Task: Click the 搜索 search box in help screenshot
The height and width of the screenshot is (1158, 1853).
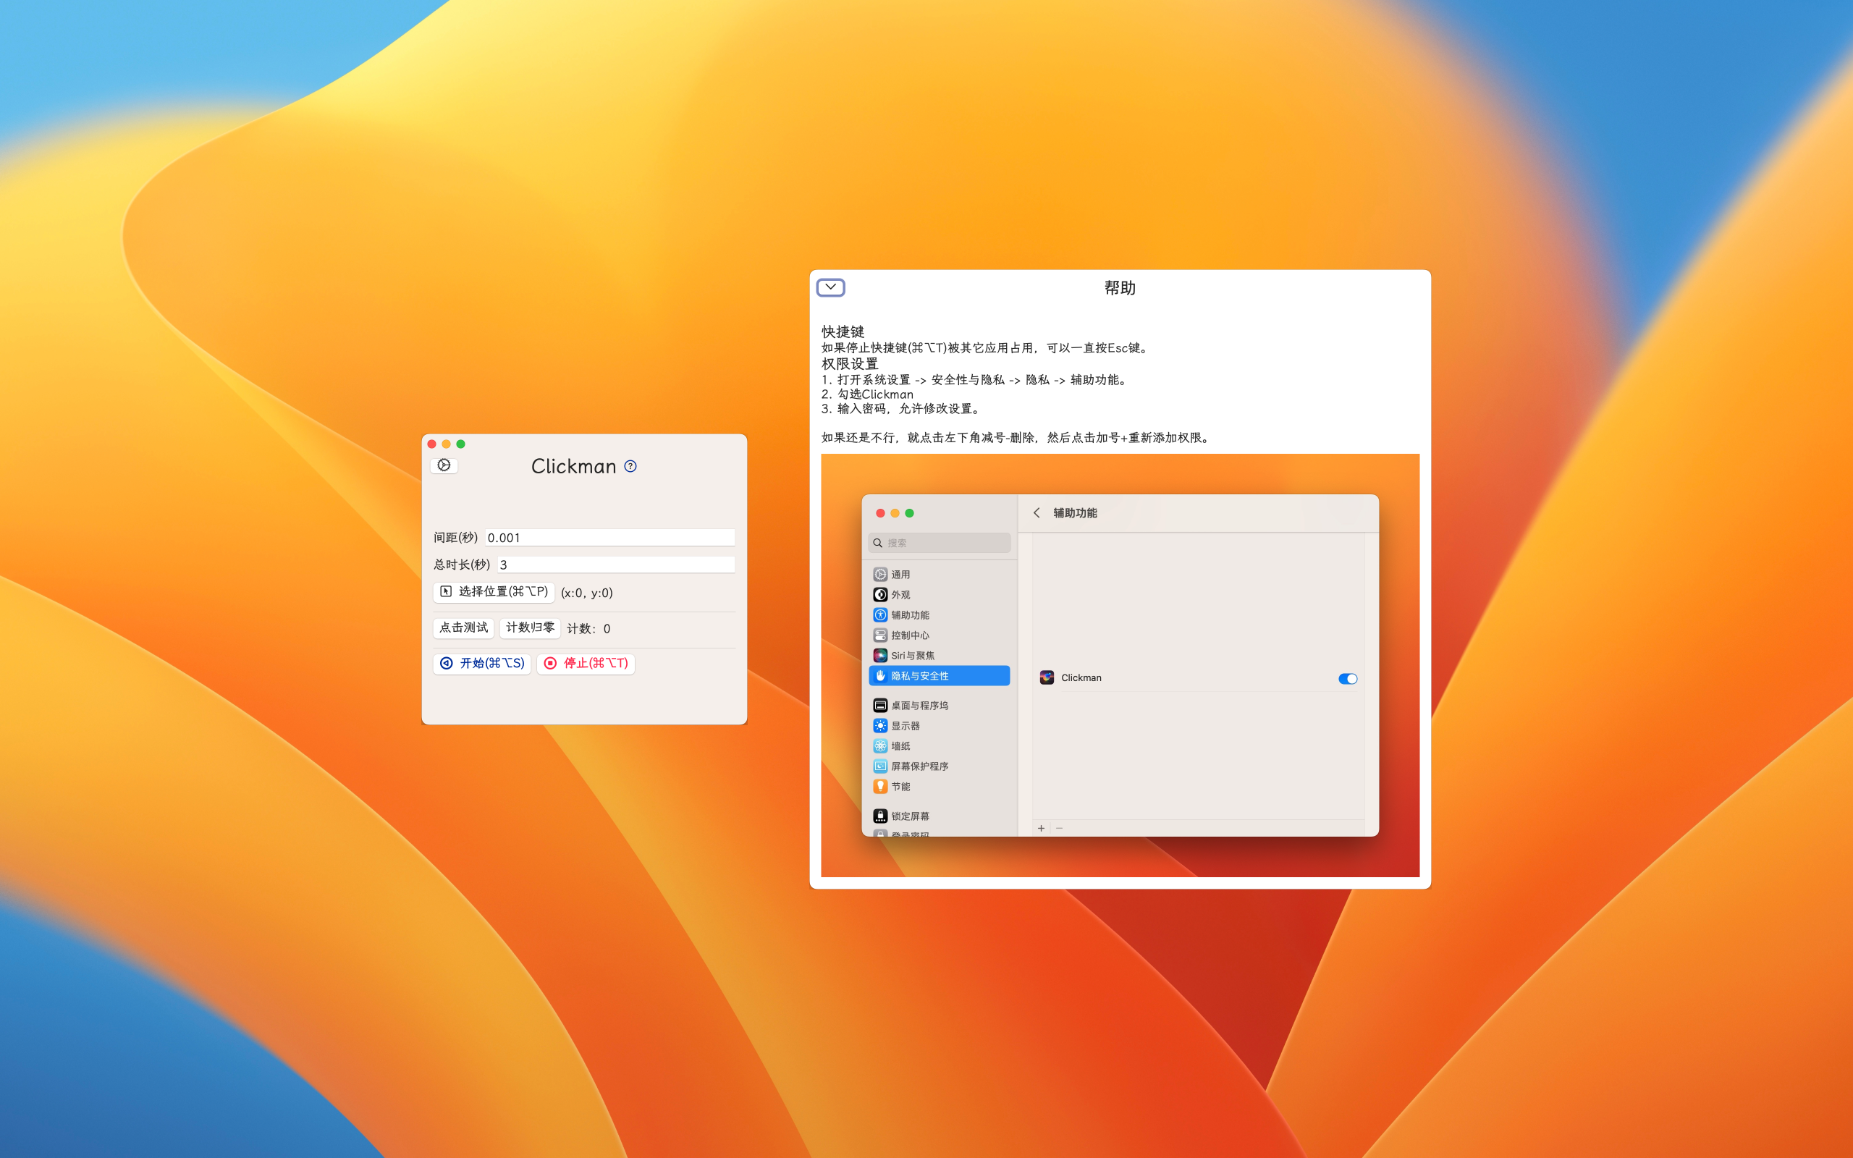Action: tap(940, 543)
